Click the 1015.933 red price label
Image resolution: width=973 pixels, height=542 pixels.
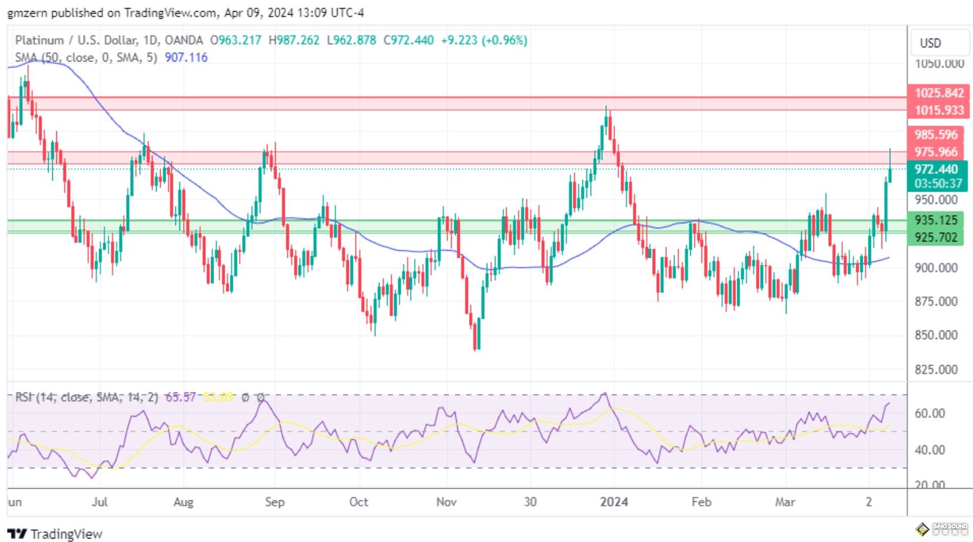[938, 110]
